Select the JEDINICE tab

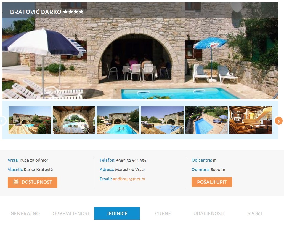(x=117, y=213)
